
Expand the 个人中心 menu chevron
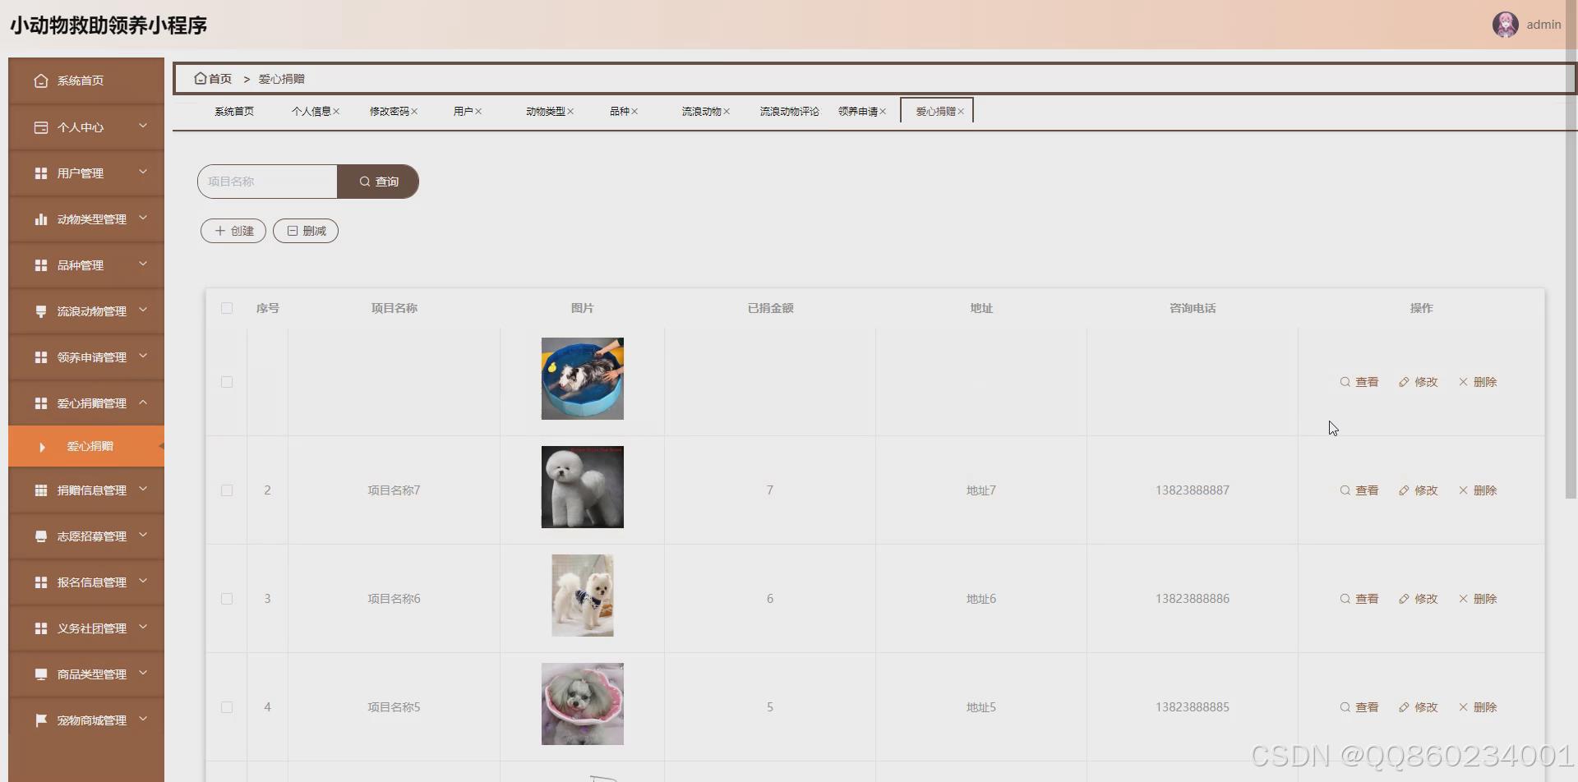click(143, 126)
